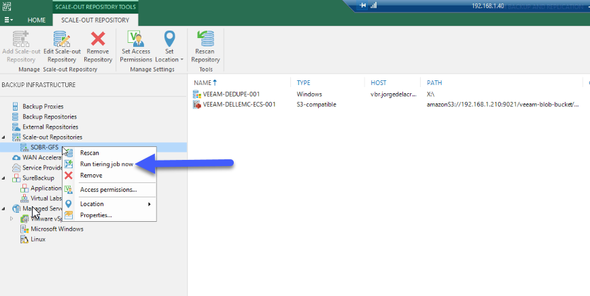Click the External Repositories tree icon
Image resolution: width=590 pixels, height=296 pixels.
16,127
